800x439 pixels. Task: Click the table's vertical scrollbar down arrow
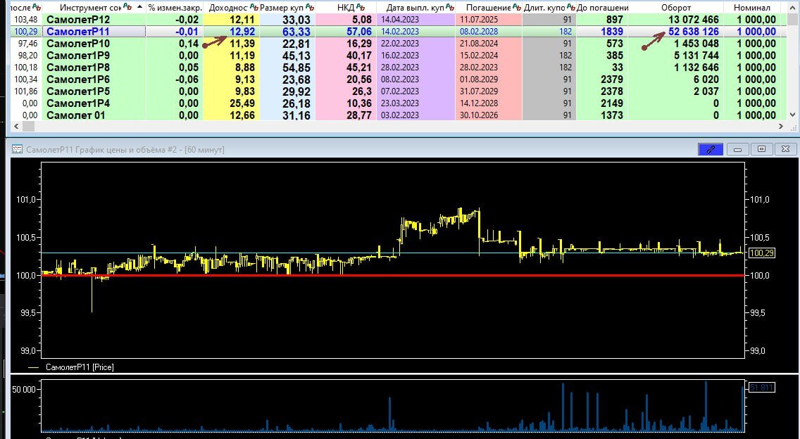(x=792, y=115)
